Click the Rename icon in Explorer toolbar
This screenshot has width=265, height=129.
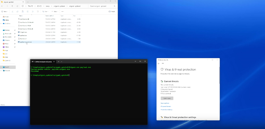pyautogui.click(x=27, y=12)
